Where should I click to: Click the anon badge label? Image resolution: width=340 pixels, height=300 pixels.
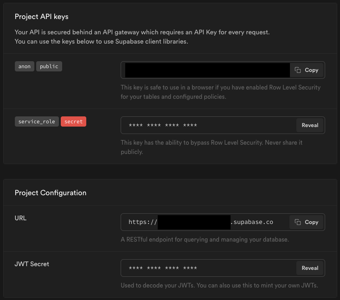click(x=25, y=66)
